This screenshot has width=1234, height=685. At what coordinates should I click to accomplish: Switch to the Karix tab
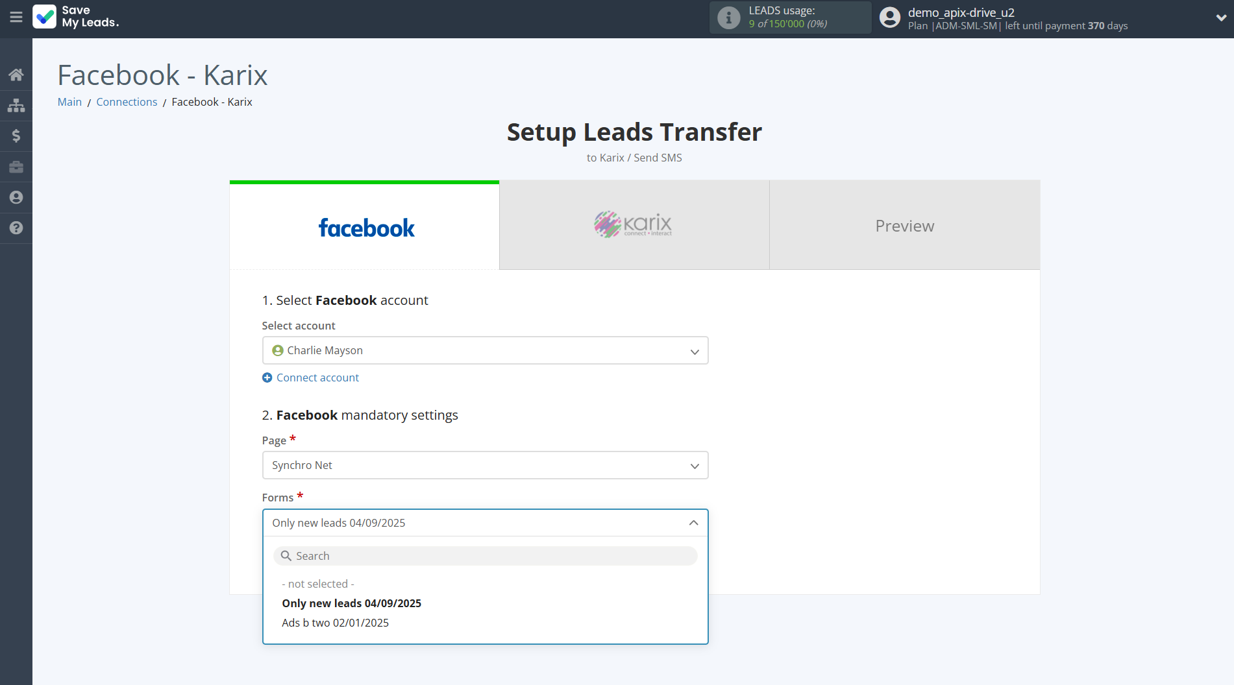tap(634, 225)
